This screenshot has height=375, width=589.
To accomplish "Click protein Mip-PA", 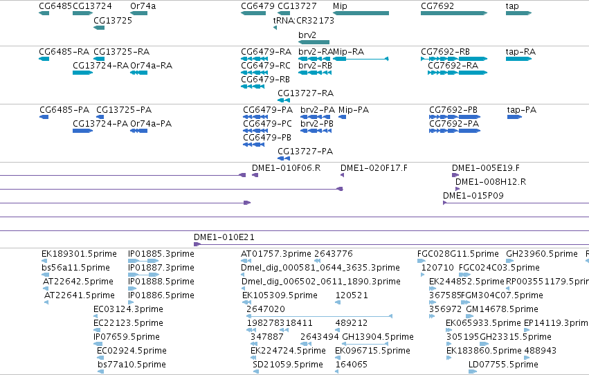I will pos(342,117).
